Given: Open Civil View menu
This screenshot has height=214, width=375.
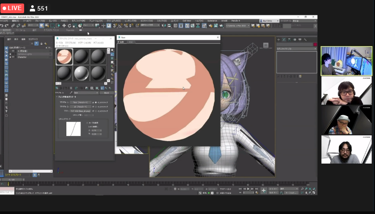Looking at the screenshot, I should click(x=187, y=21).
